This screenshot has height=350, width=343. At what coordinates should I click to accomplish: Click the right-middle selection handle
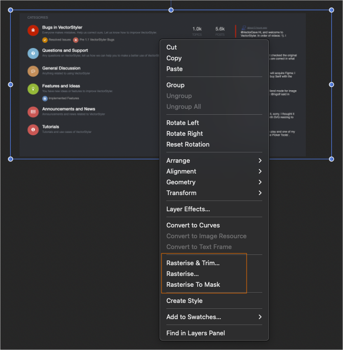pyautogui.click(x=331, y=85)
